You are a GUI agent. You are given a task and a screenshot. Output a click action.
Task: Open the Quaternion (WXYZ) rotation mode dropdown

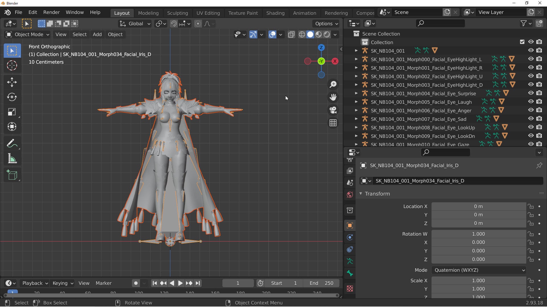coord(479,270)
